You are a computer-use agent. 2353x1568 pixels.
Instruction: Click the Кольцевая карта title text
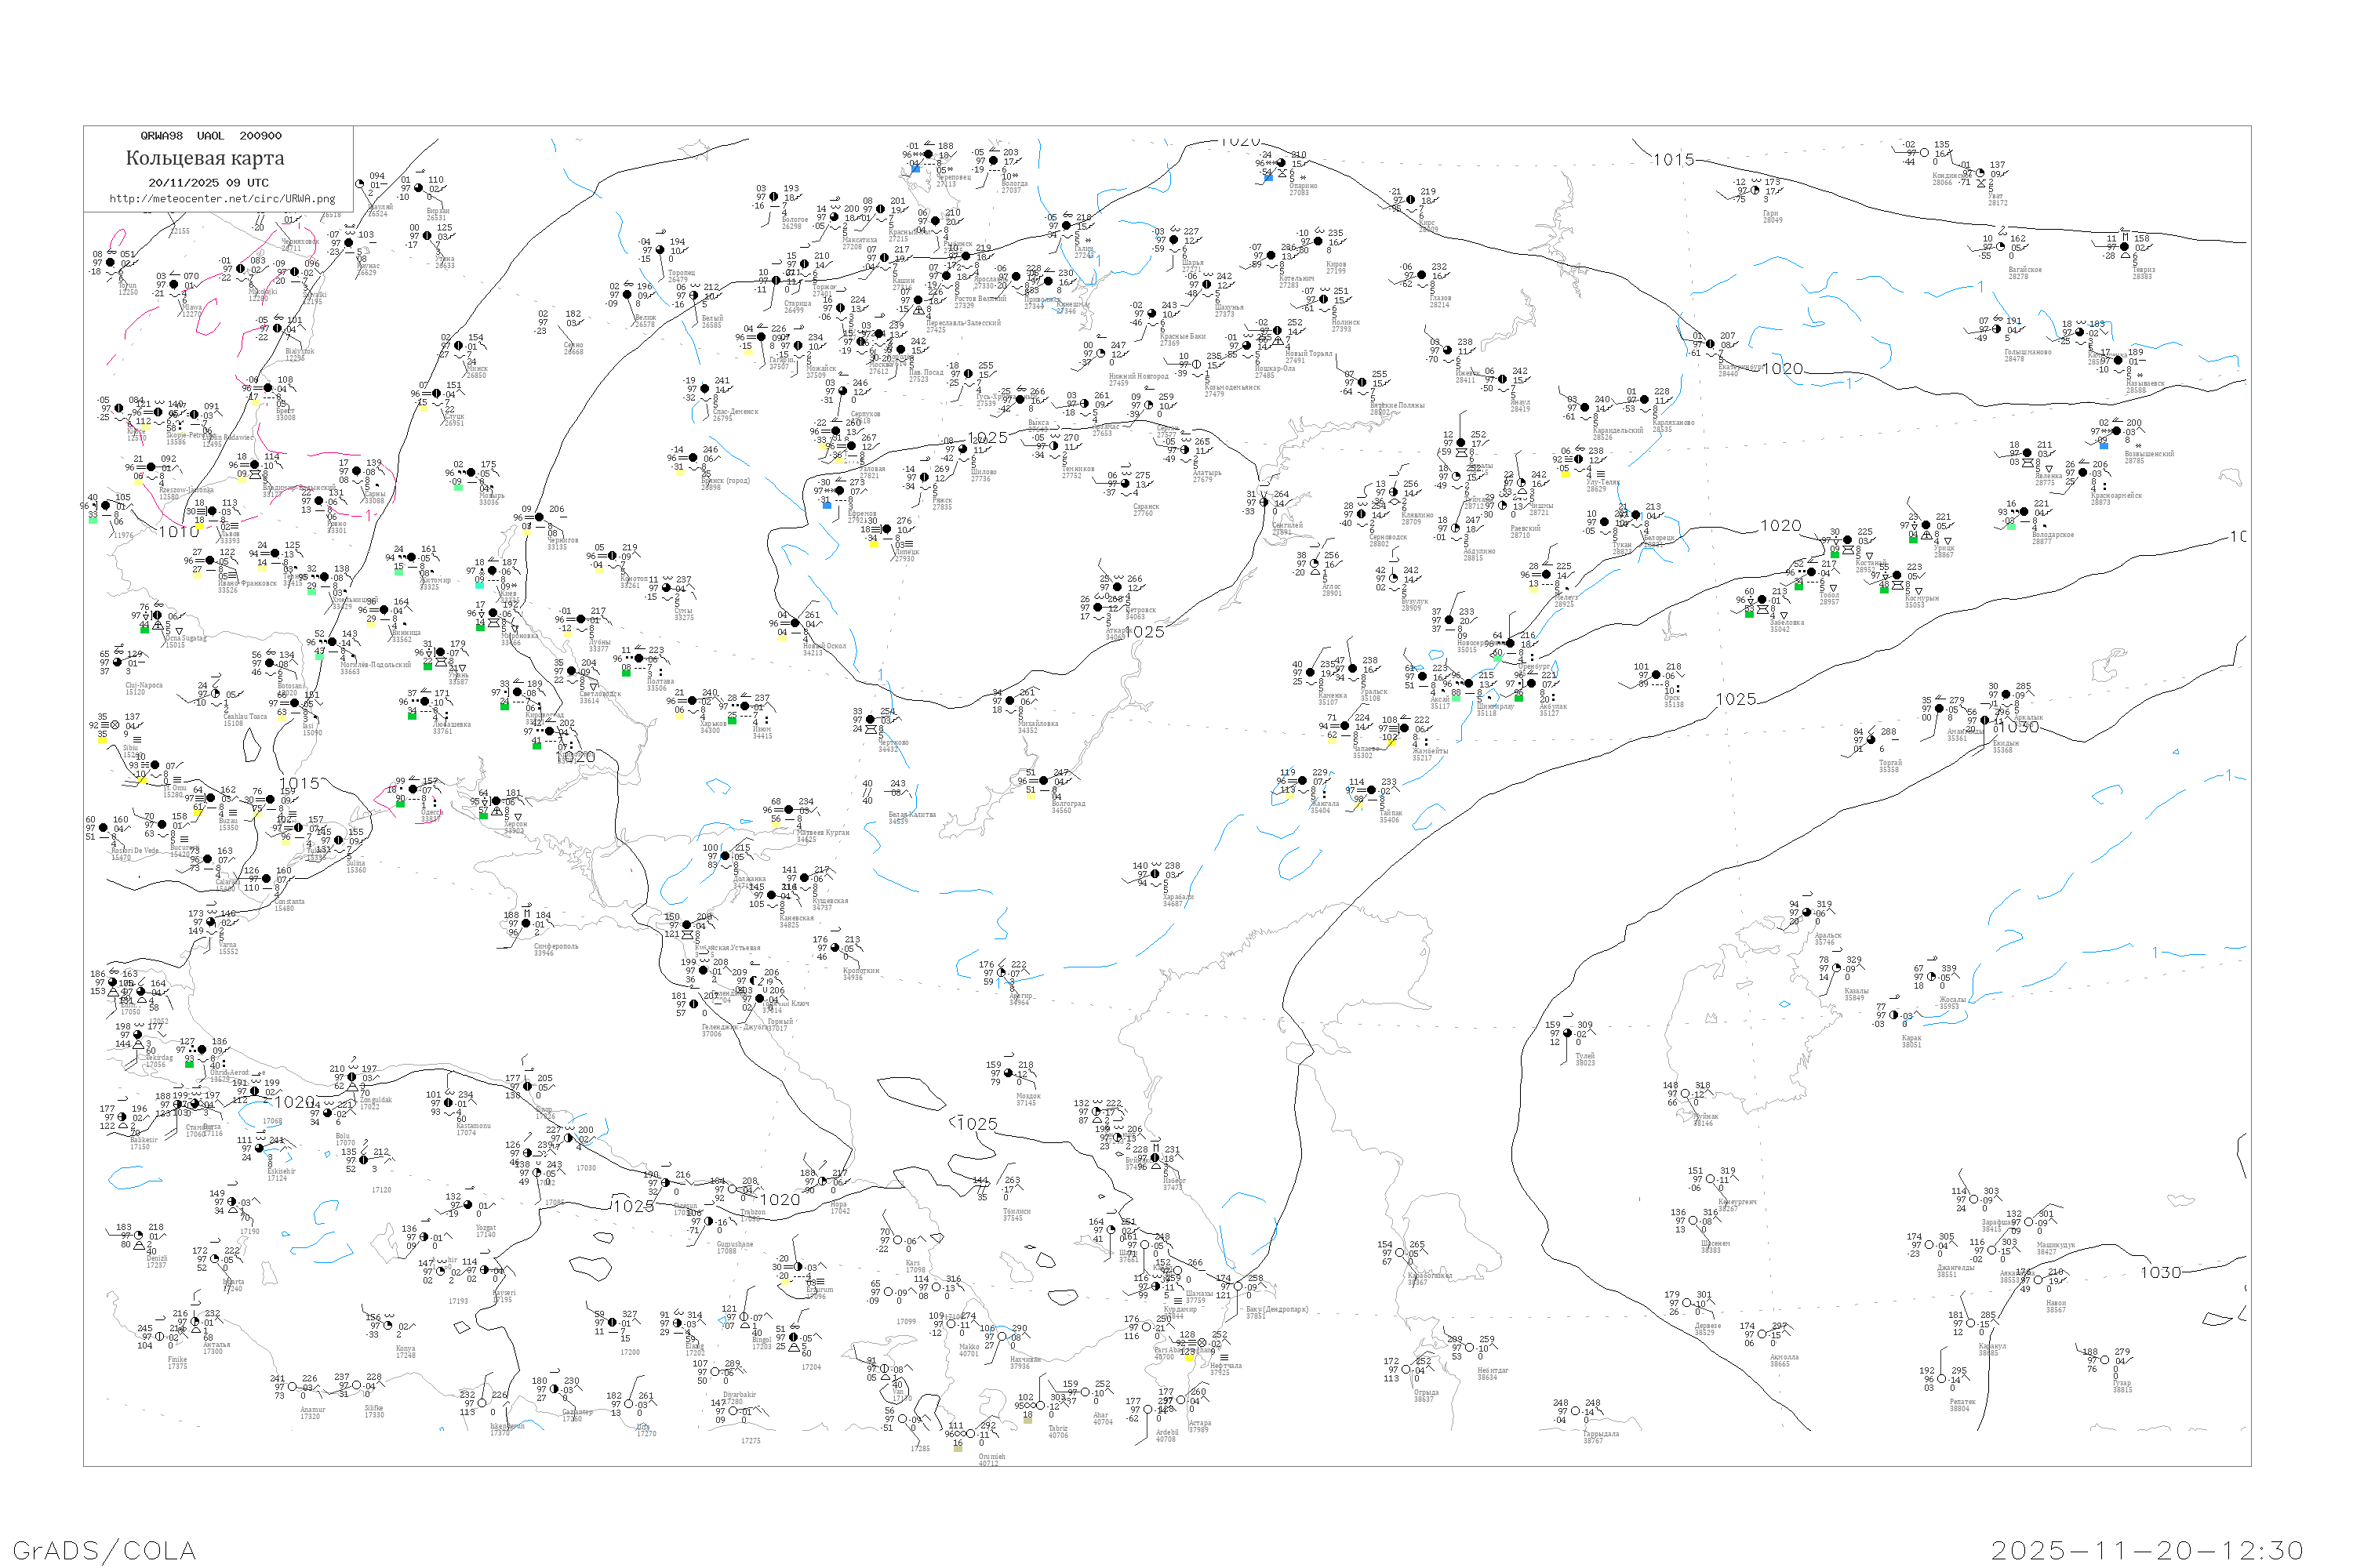tap(205, 158)
